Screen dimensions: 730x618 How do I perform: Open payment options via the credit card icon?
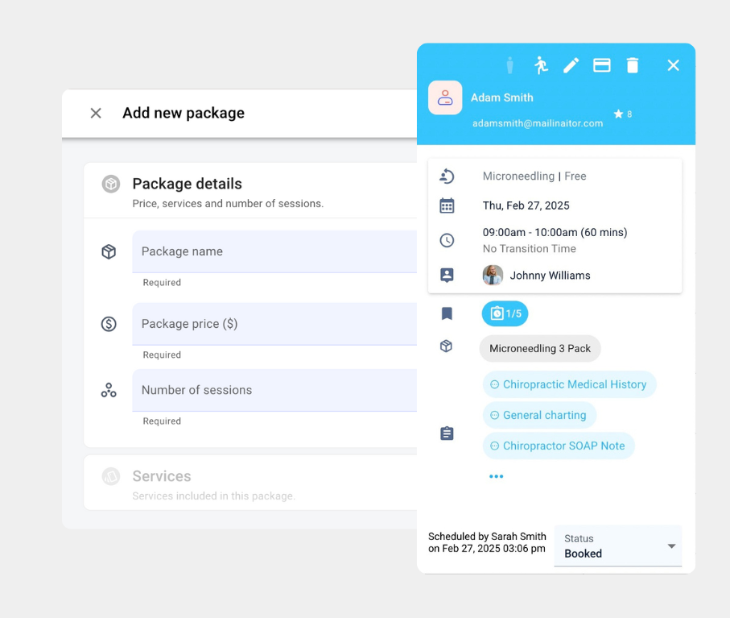(x=602, y=65)
